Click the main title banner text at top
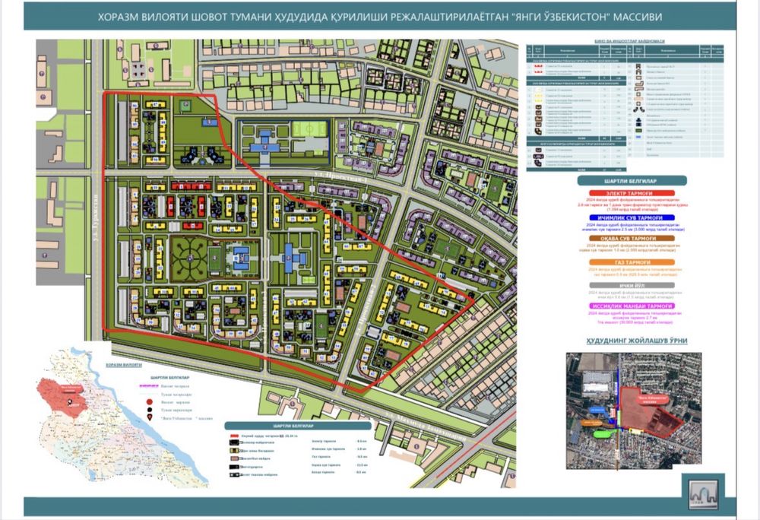Viewport: 760px width, 520px height. 379,17
